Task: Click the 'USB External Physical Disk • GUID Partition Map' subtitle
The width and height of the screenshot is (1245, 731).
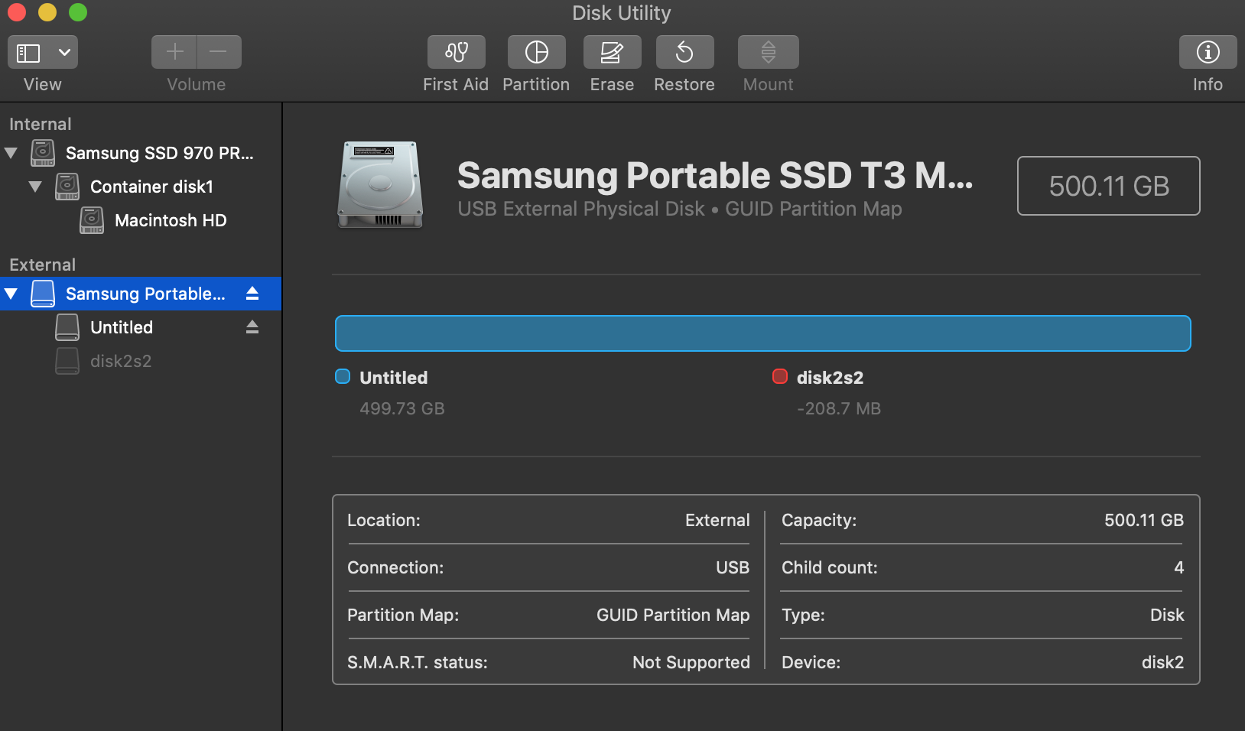Action: pyautogui.click(x=680, y=209)
